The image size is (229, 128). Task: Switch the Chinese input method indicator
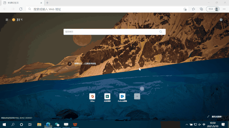204,125
